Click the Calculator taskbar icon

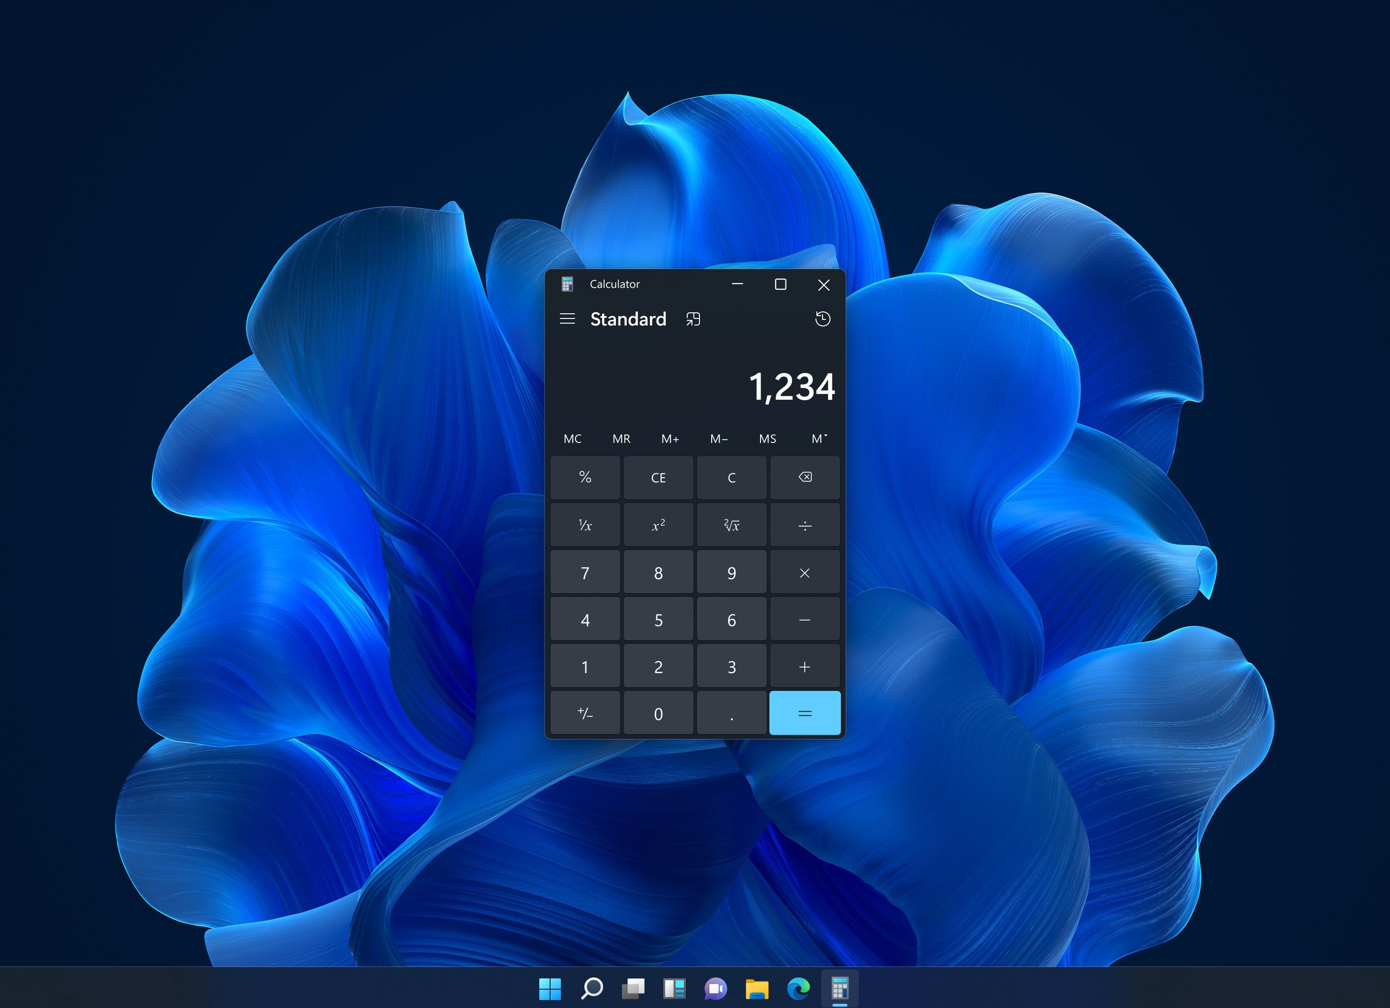(x=839, y=988)
